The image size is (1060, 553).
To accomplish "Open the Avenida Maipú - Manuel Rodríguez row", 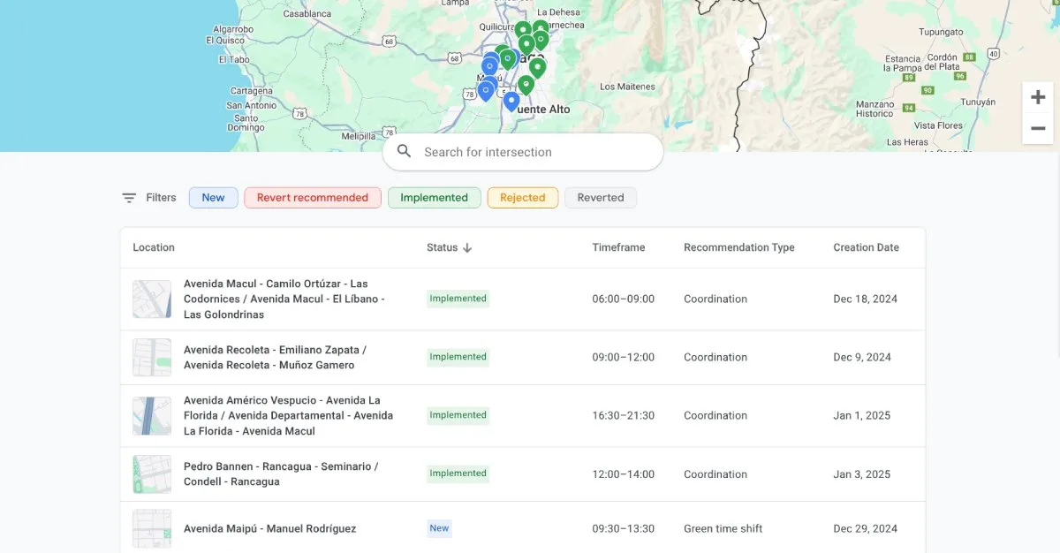I will tap(269, 528).
